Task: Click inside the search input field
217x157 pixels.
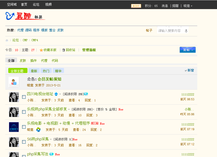Action: [x=169, y=30]
